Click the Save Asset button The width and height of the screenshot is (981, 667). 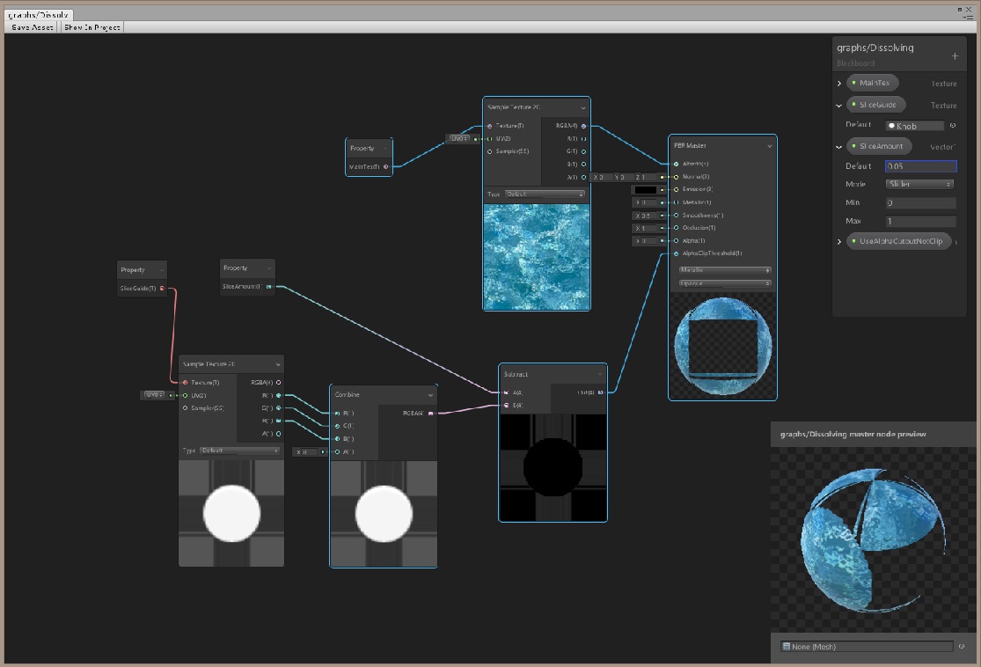tap(31, 26)
